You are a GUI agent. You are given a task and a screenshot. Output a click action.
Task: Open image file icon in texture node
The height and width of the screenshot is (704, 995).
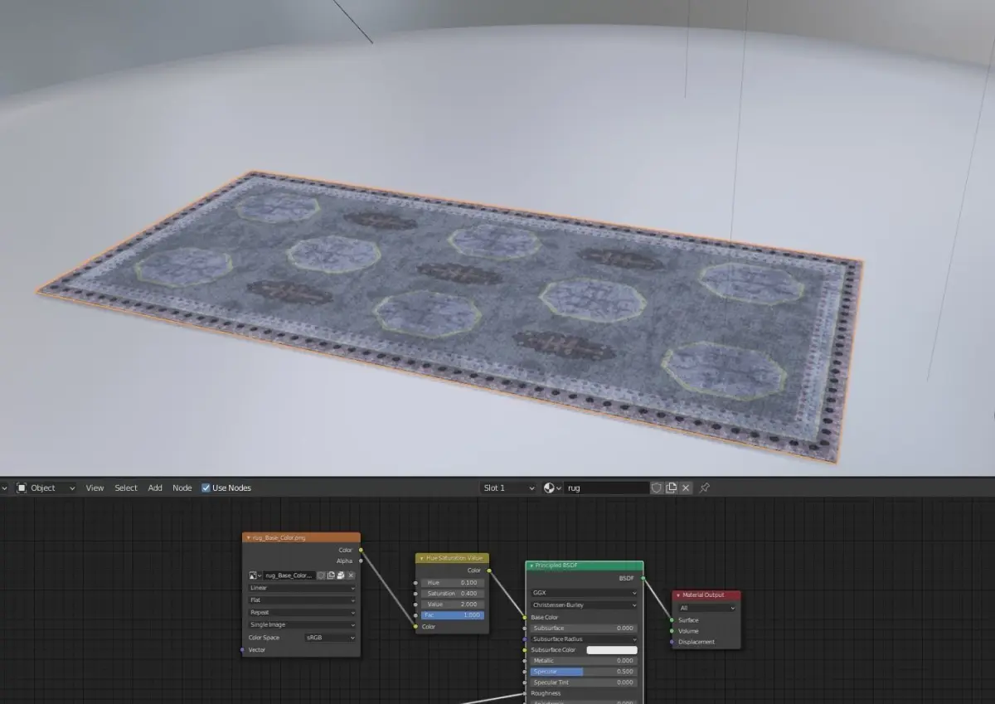click(340, 575)
